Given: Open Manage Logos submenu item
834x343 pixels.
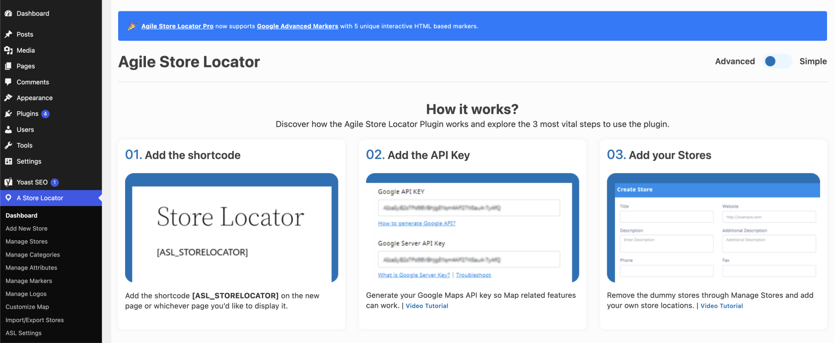Looking at the screenshot, I should pyautogui.click(x=26, y=294).
